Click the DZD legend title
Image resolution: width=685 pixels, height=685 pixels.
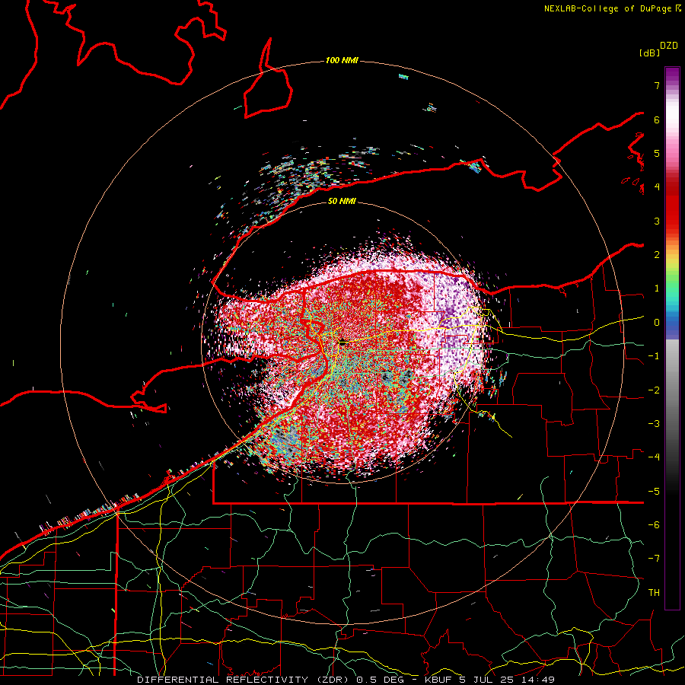[x=669, y=46]
